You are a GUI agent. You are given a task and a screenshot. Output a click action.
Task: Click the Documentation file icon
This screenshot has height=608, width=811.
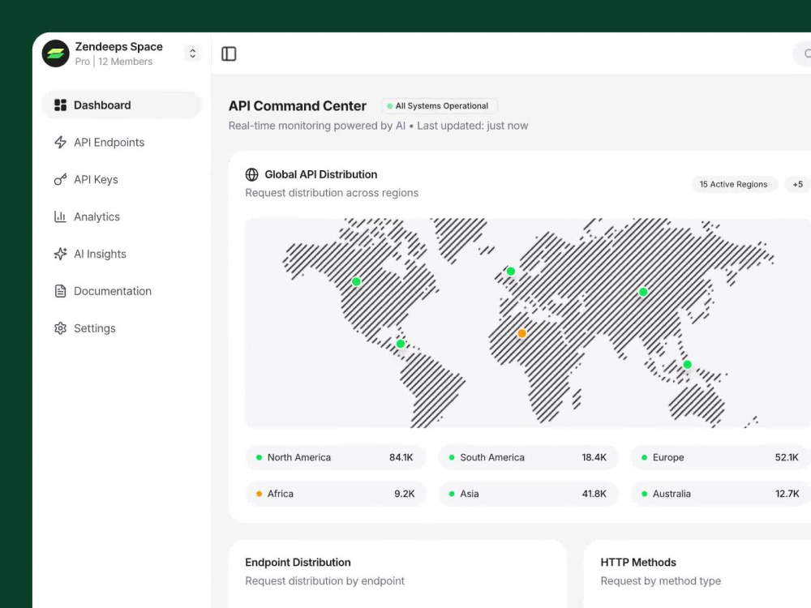tap(61, 291)
